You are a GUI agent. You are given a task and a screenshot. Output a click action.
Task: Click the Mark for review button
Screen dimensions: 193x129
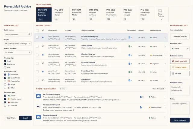[180, 67]
